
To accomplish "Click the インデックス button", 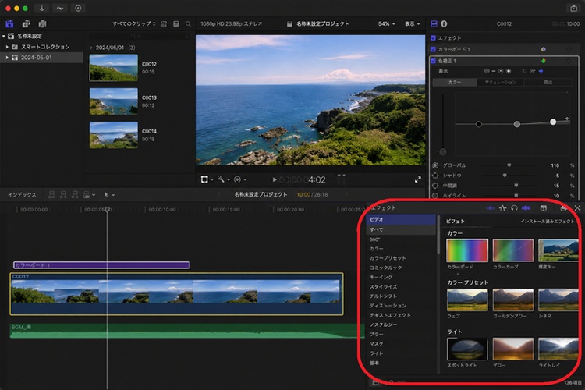I will coord(22,194).
